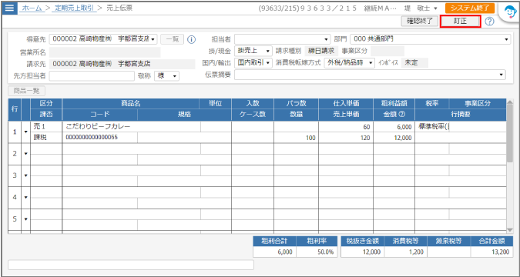Click the 売1 区分 cell in row 1
520x277 pixels.
click(x=46, y=126)
